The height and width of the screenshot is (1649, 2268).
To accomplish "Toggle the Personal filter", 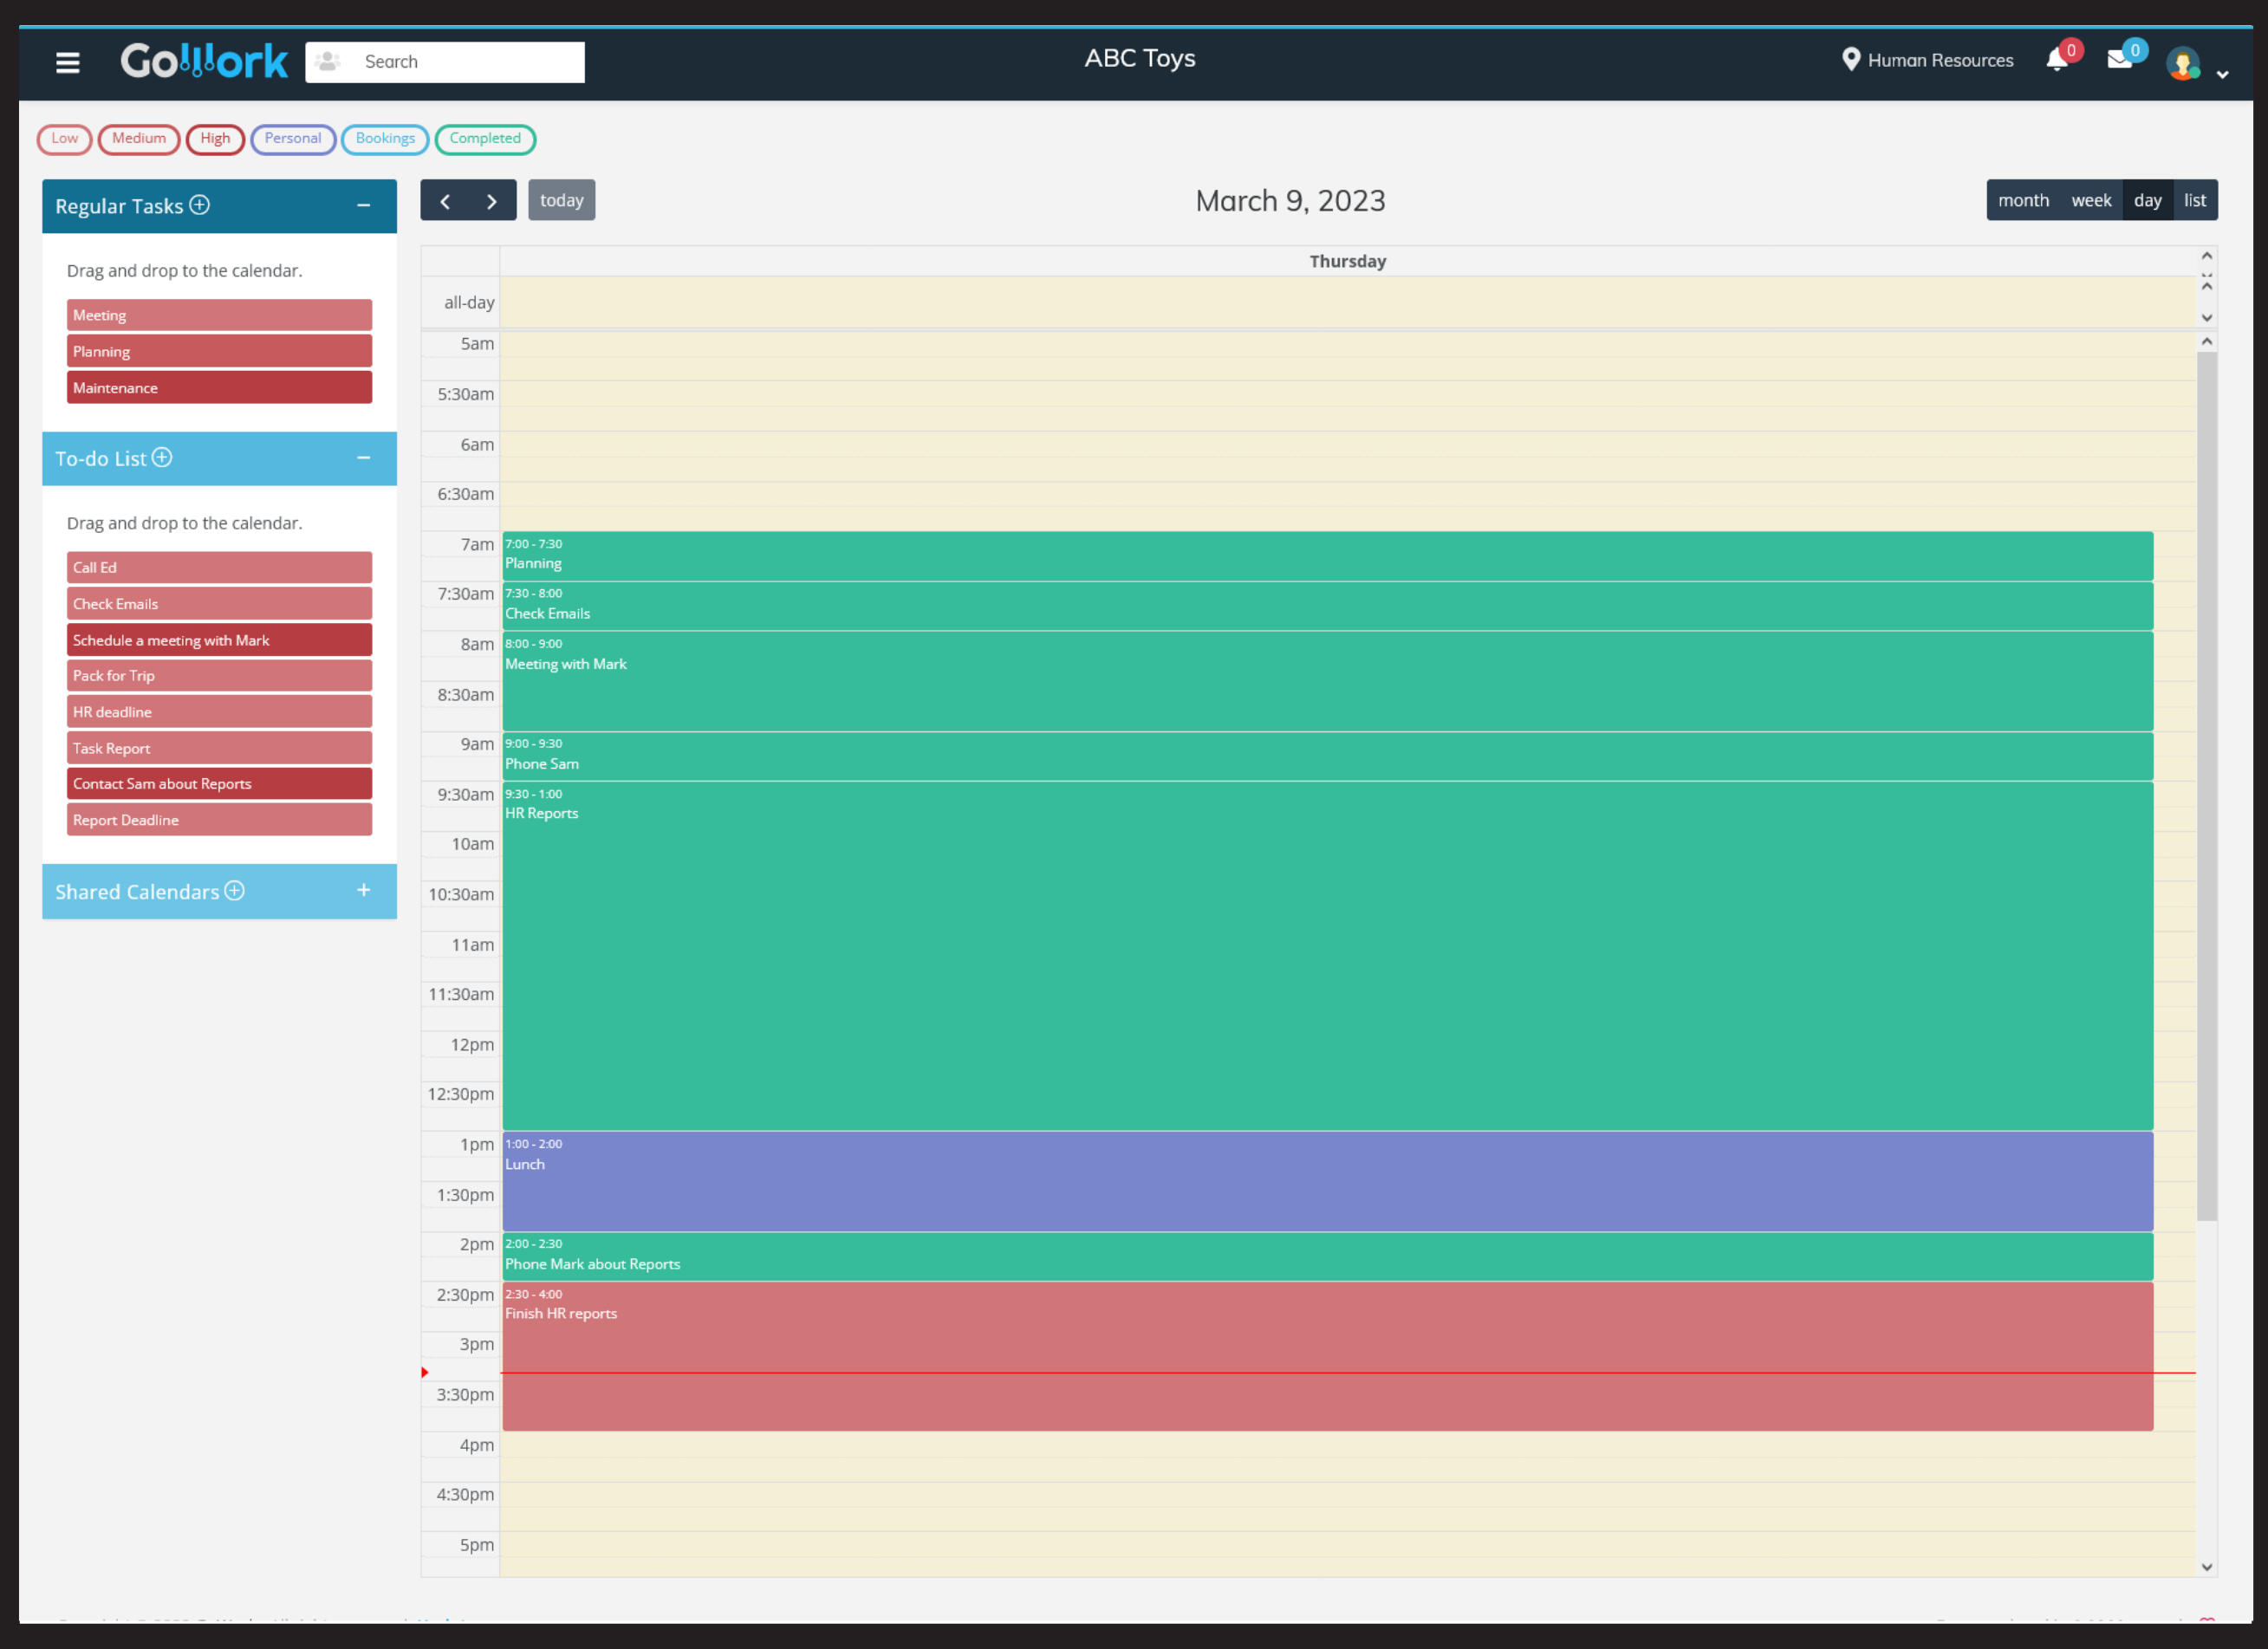I will (293, 139).
